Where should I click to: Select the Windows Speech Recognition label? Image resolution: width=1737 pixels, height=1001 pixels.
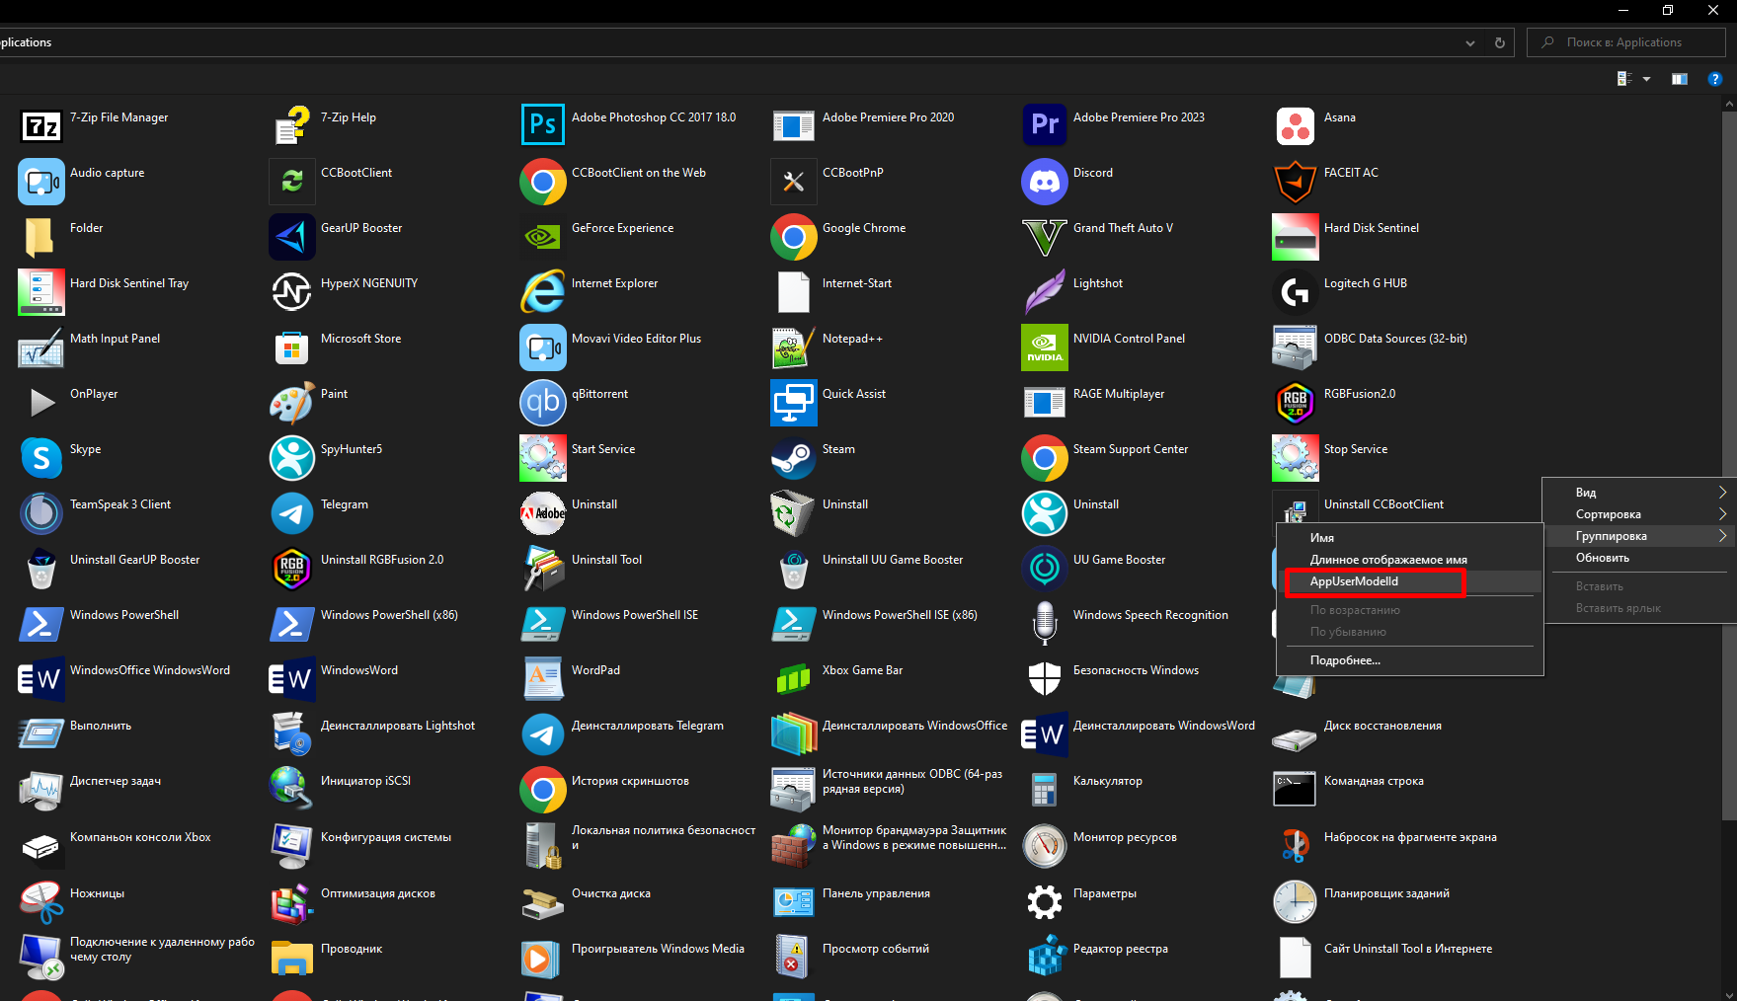click(x=1150, y=615)
